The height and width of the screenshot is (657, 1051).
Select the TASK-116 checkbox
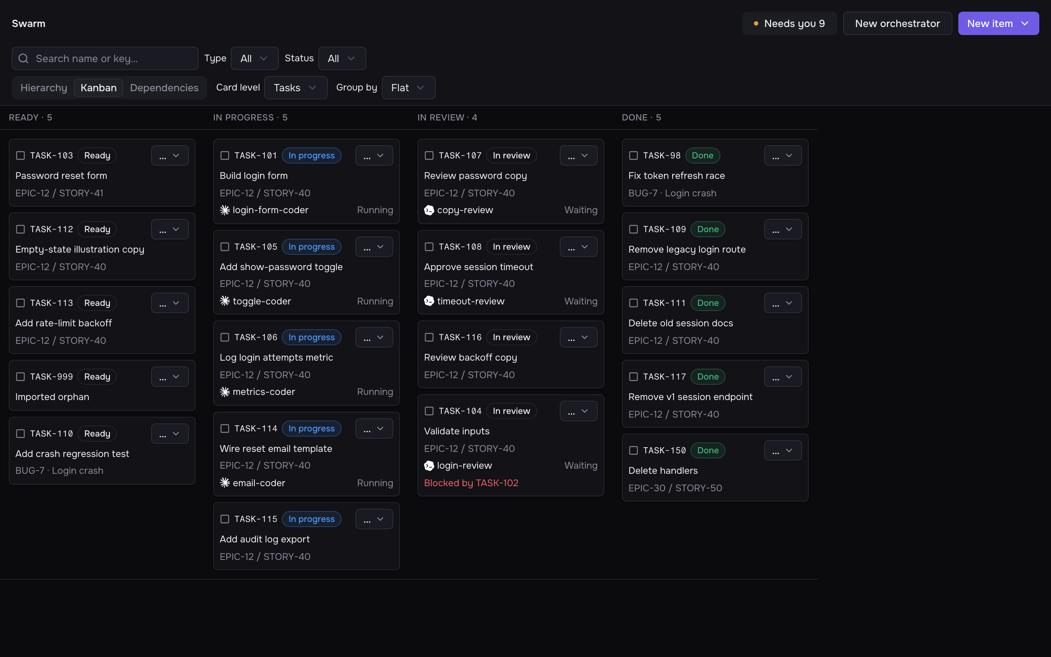(x=429, y=337)
